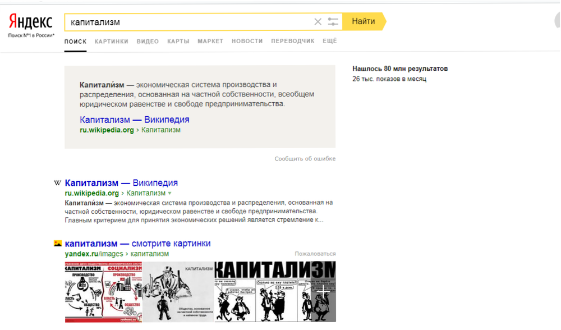
Task: Open the comic strip КАПИТАЛИЗМ thumbnail
Action: tap(275, 291)
